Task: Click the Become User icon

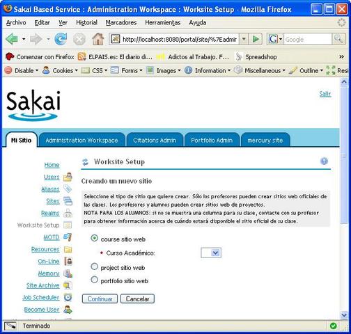Action: click(68, 310)
